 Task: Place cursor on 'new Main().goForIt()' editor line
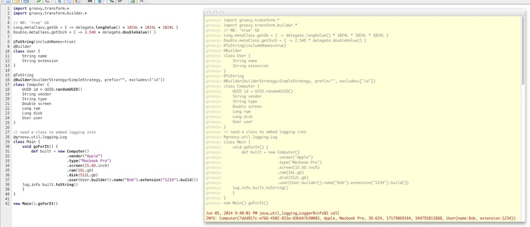point(36,204)
